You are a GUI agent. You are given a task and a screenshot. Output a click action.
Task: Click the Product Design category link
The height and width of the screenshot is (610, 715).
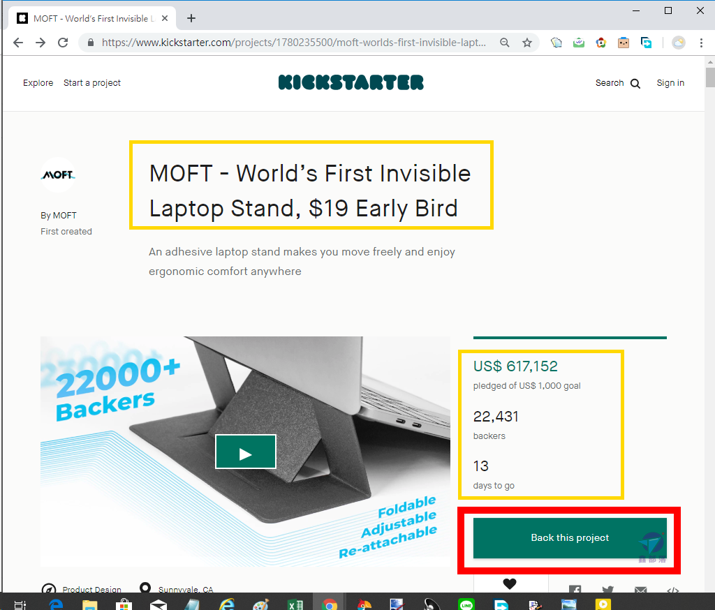[x=91, y=589]
